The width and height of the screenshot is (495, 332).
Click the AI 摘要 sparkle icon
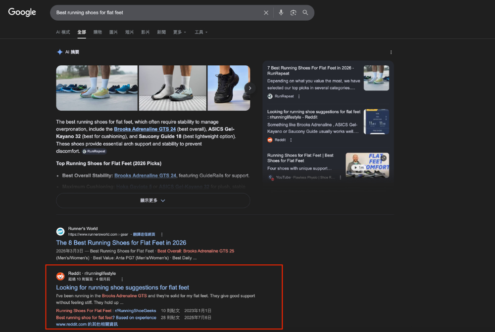(x=60, y=52)
